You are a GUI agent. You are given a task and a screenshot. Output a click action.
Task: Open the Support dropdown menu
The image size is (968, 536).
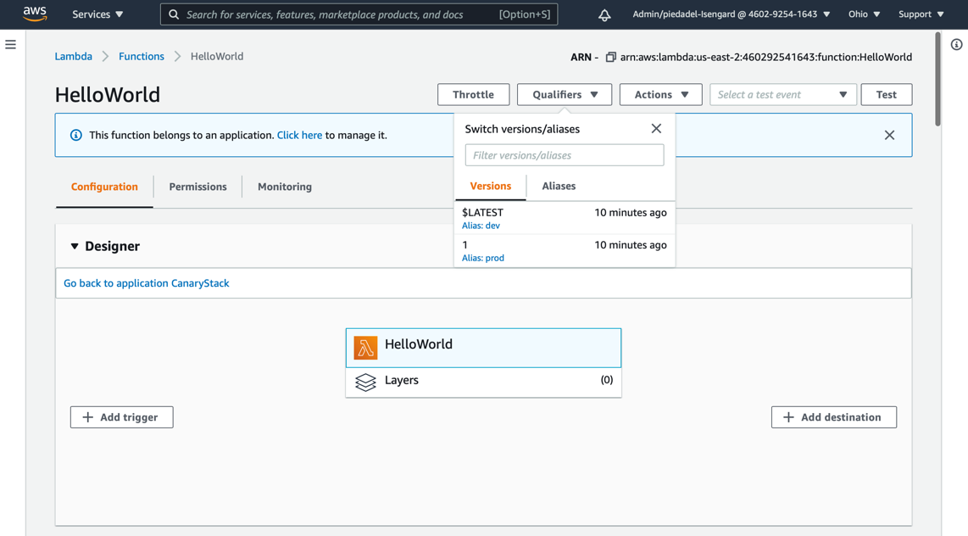[921, 14]
